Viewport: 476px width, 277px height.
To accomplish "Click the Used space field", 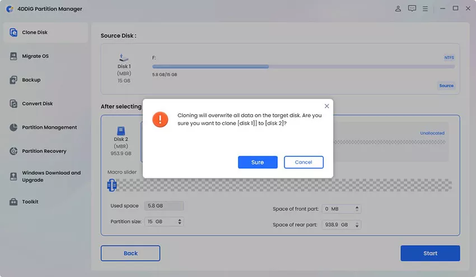I will tap(164, 206).
